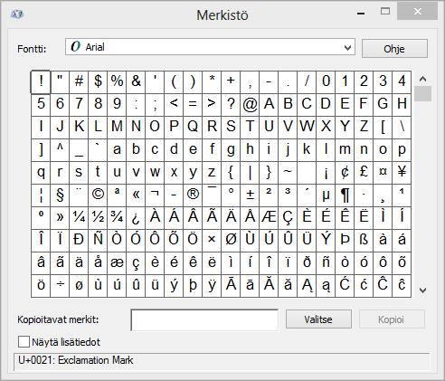Click the Kopioi button

[x=392, y=319]
